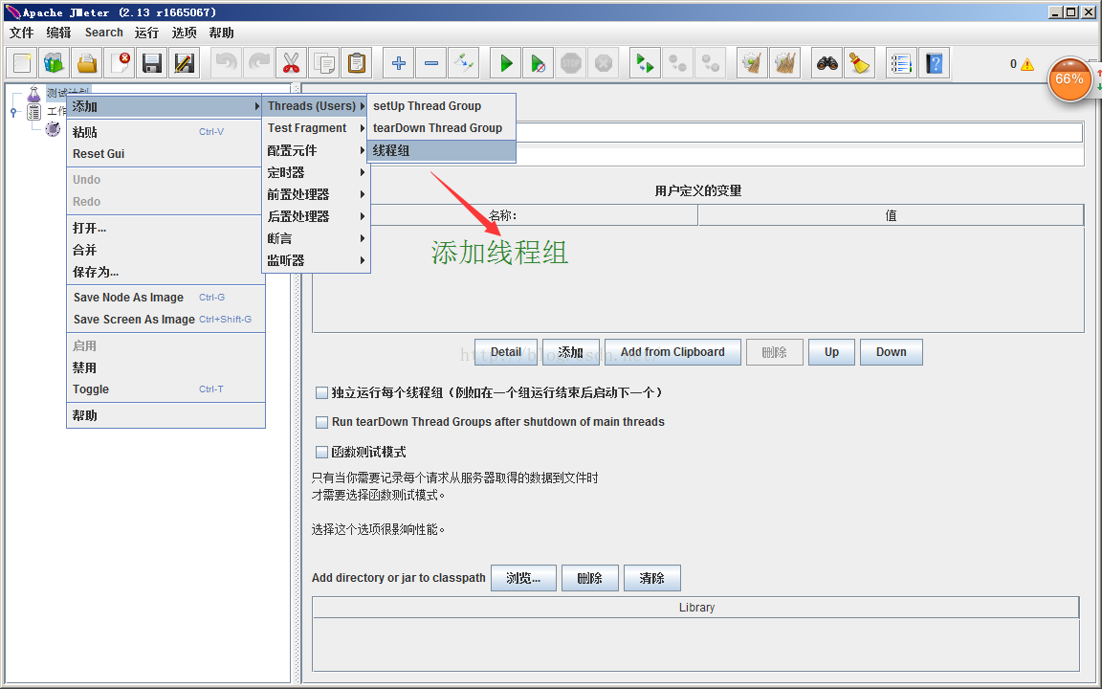Click the Search binoculars icon

coord(827,63)
